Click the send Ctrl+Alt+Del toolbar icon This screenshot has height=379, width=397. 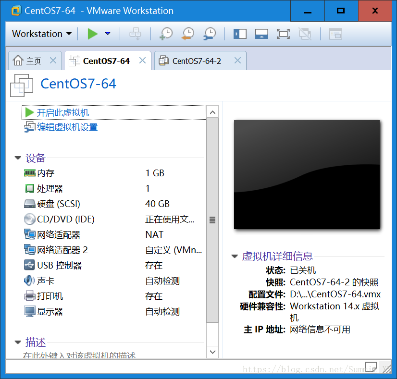click(x=135, y=34)
